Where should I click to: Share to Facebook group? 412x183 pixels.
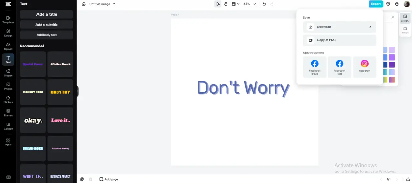click(314, 67)
